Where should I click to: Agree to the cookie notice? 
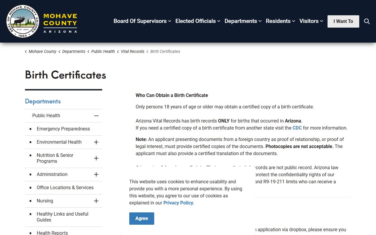142,219
